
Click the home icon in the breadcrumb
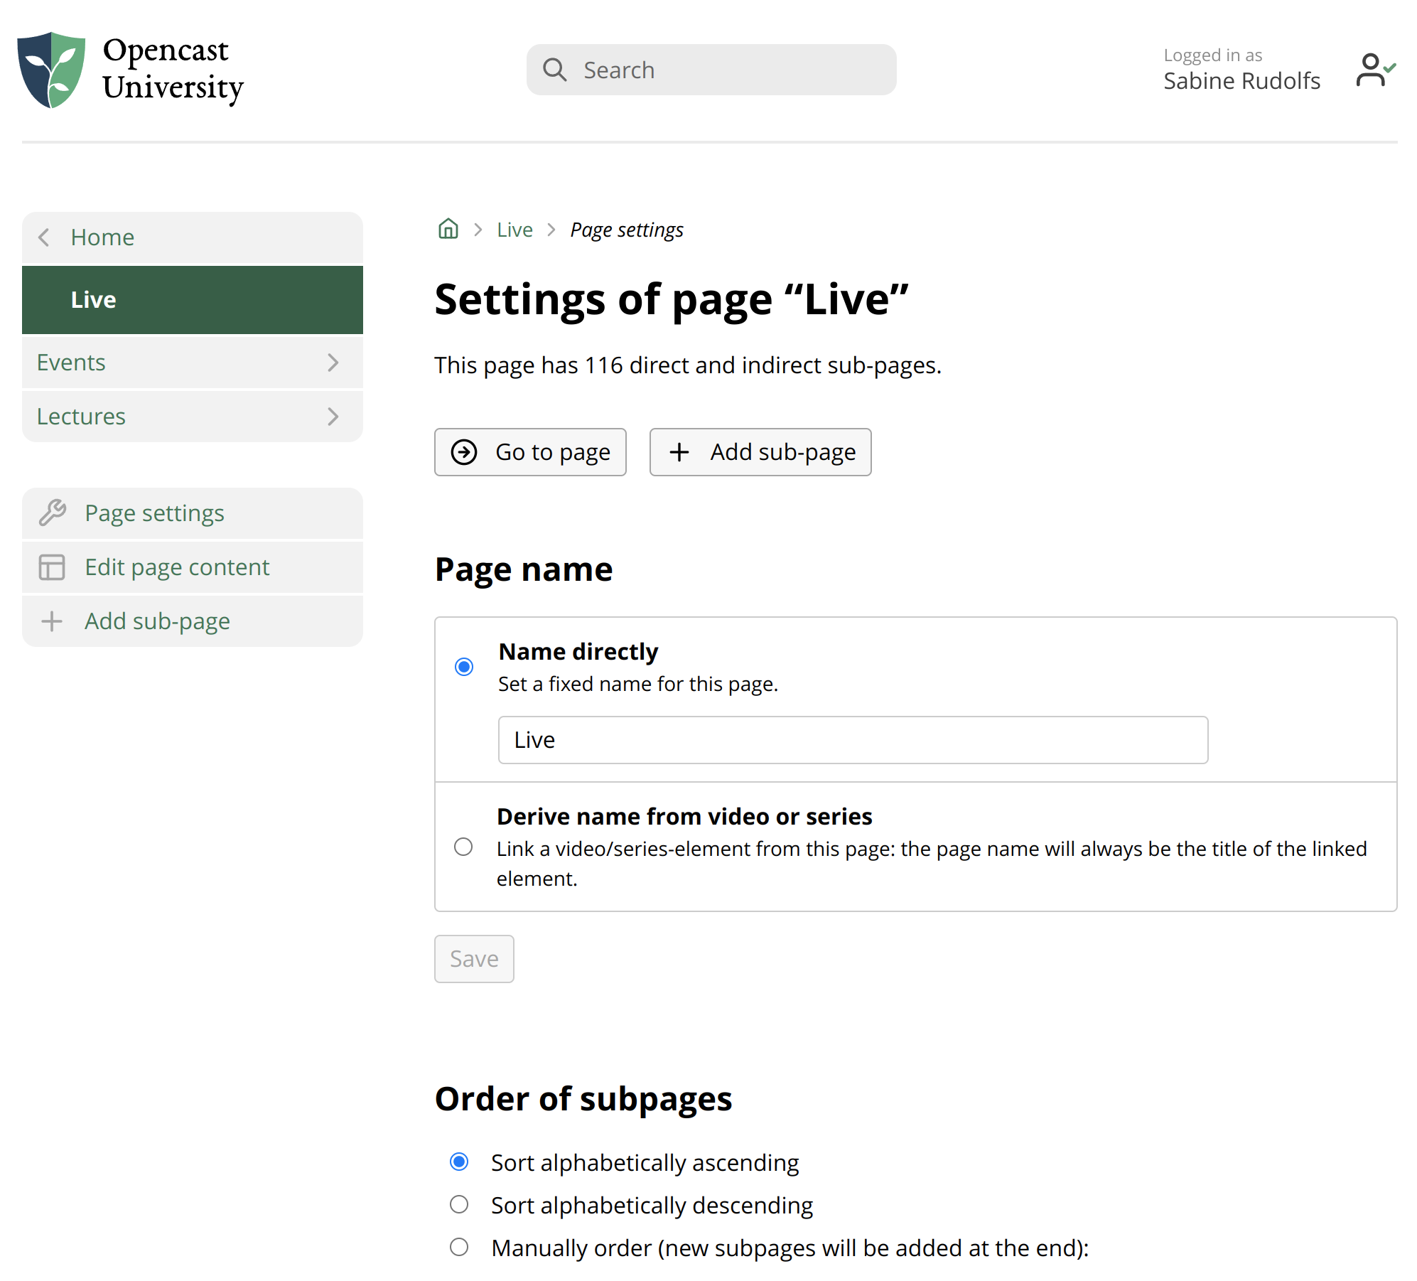pos(448,229)
